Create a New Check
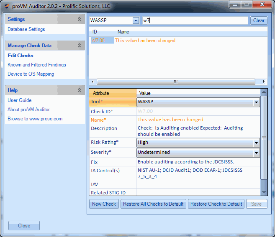275x237 pixels. coord(104,204)
